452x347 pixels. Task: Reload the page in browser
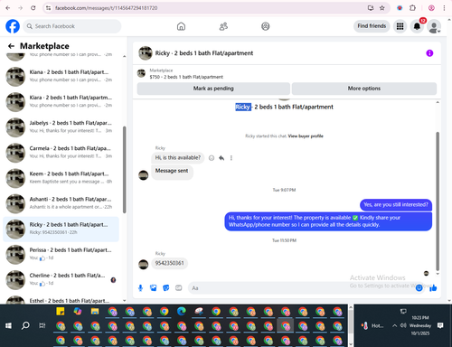(x=33, y=8)
